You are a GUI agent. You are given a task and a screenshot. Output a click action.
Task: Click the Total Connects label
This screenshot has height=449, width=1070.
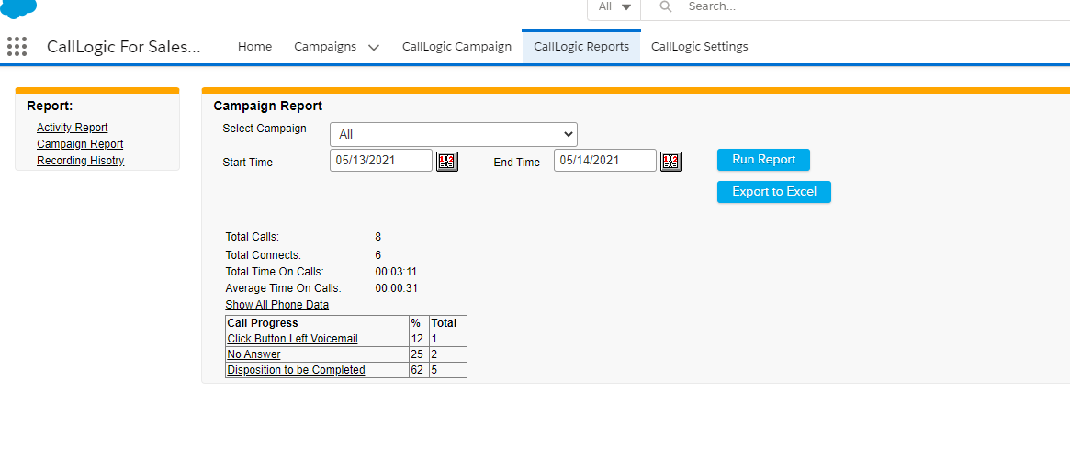[264, 255]
